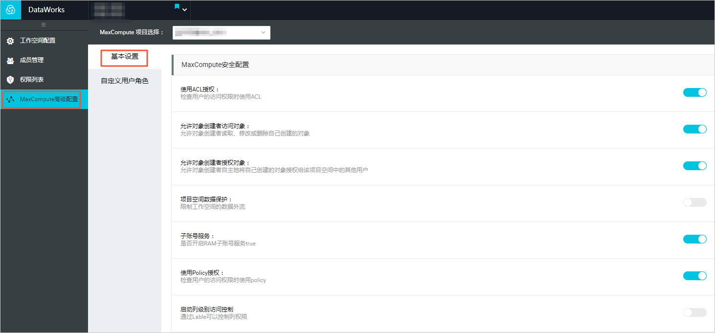715x333 pixels.
Task: Click the DataWorks logo icon
Action: [x=10, y=10]
